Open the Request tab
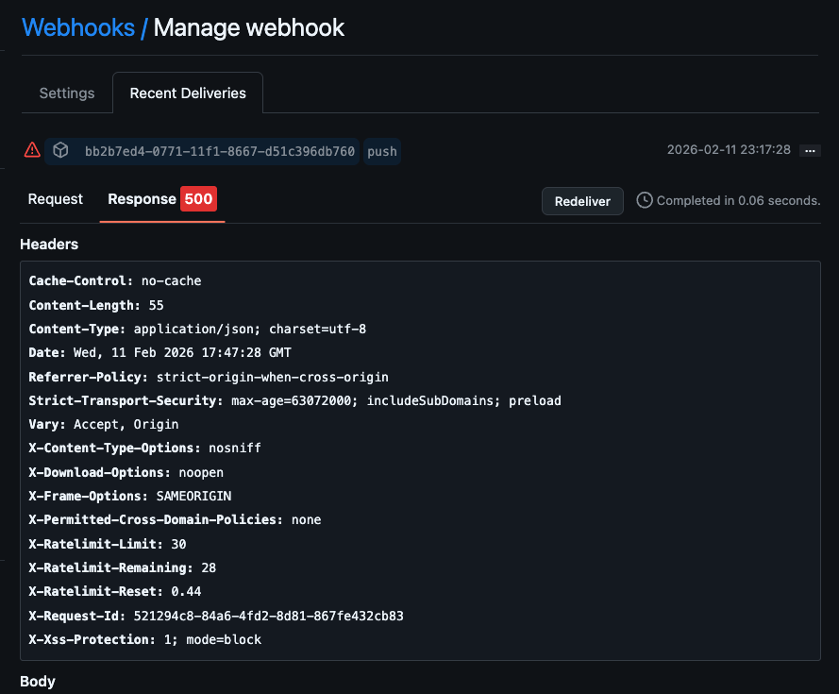 [x=56, y=199]
